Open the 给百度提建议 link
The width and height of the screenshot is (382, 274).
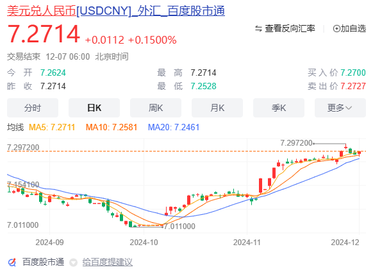(108, 262)
